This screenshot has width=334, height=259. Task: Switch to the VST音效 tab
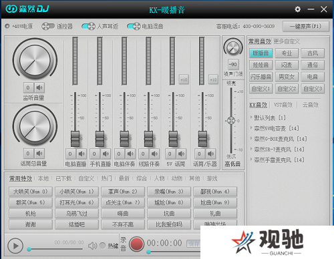click(x=283, y=105)
